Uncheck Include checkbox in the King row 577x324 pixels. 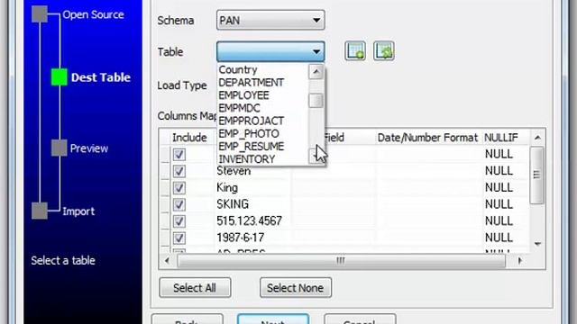click(179, 188)
